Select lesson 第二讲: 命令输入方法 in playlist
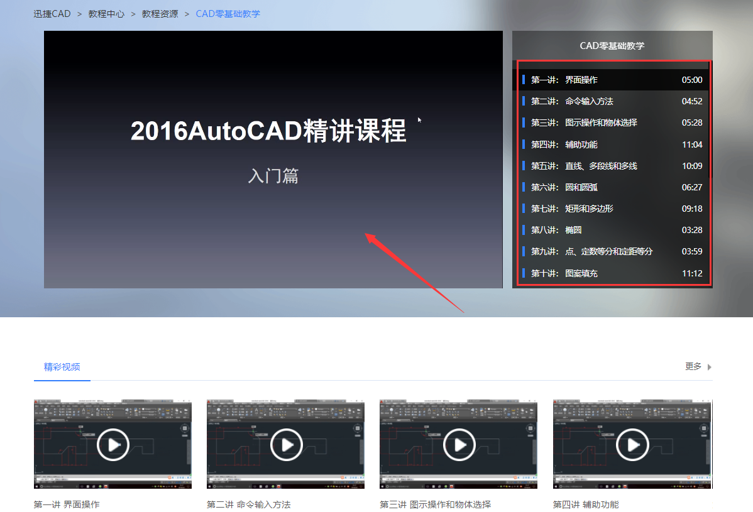This screenshot has height=512, width=753. 612,101
